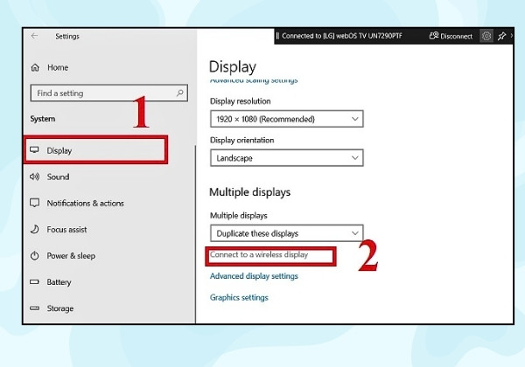
Task: Click Connect to a wireless display link
Action: (x=259, y=254)
